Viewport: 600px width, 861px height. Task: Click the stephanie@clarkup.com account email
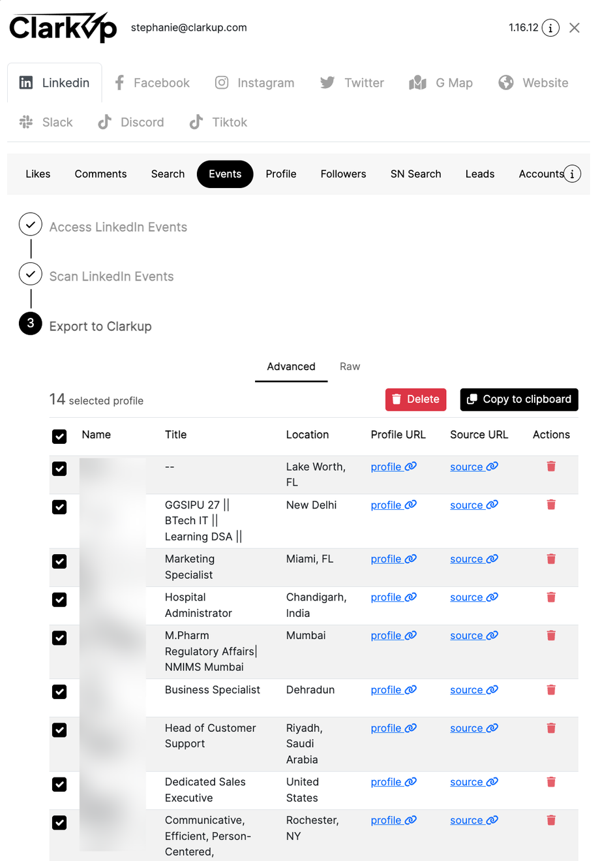click(x=188, y=27)
